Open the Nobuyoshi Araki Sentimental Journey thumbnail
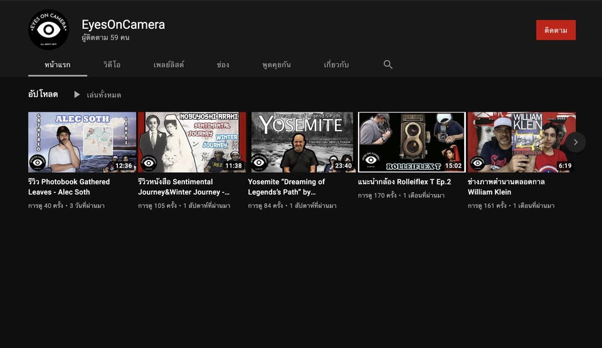This screenshot has height=348, width=602. click(192, 142)
